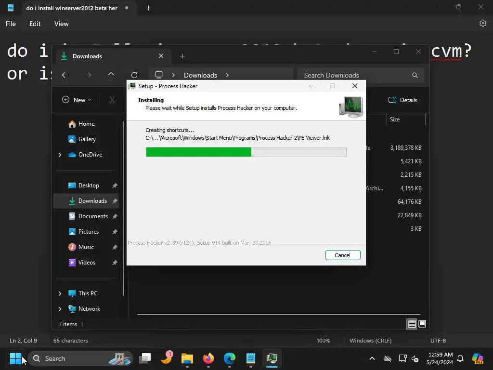The width and height of the screenshot is (493, 370).
Task: Cancel the Process Hacker installation
Action: point(343,255)
